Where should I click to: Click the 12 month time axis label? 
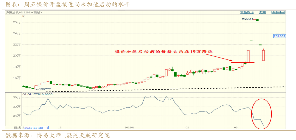(60, 128)
